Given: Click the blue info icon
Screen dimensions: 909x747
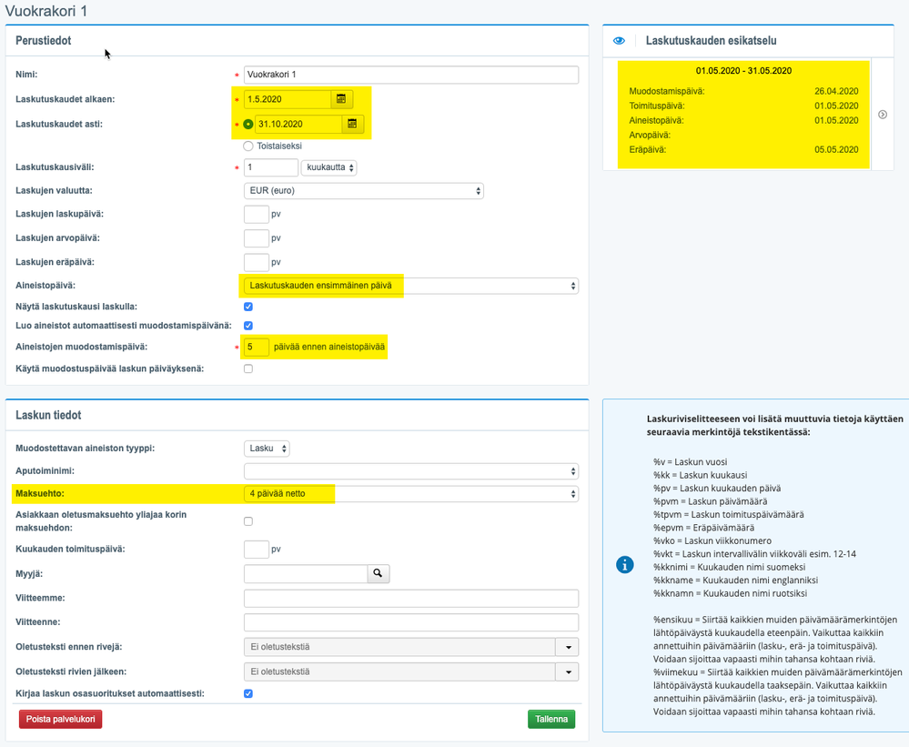Looking at the screenshot, I should coord(625,564).
